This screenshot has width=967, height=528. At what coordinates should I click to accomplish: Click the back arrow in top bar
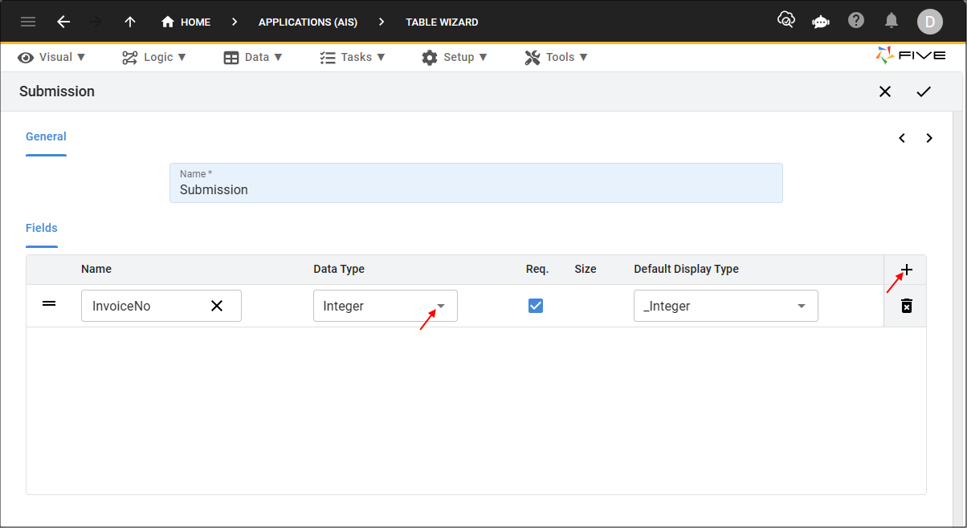coord(63,22)
